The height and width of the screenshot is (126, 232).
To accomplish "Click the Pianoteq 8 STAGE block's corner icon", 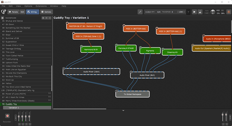I will [x=116, y=45].
